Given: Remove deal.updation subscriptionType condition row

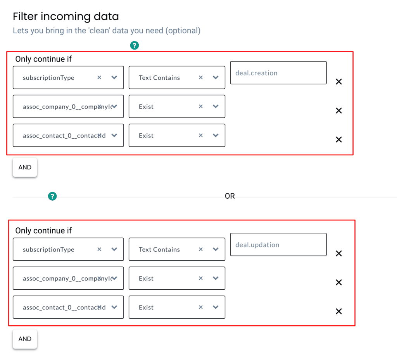Looking at the screenshot, I should click(x=339, y=253).
